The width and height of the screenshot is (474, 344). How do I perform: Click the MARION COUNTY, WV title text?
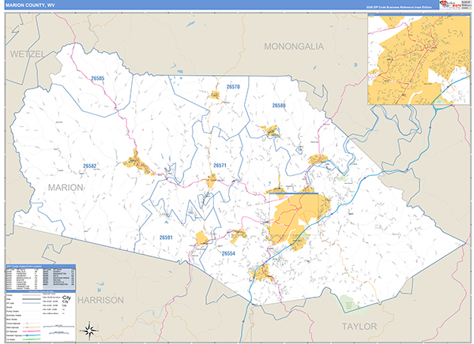pyautogui.click(x=30, y=6)
